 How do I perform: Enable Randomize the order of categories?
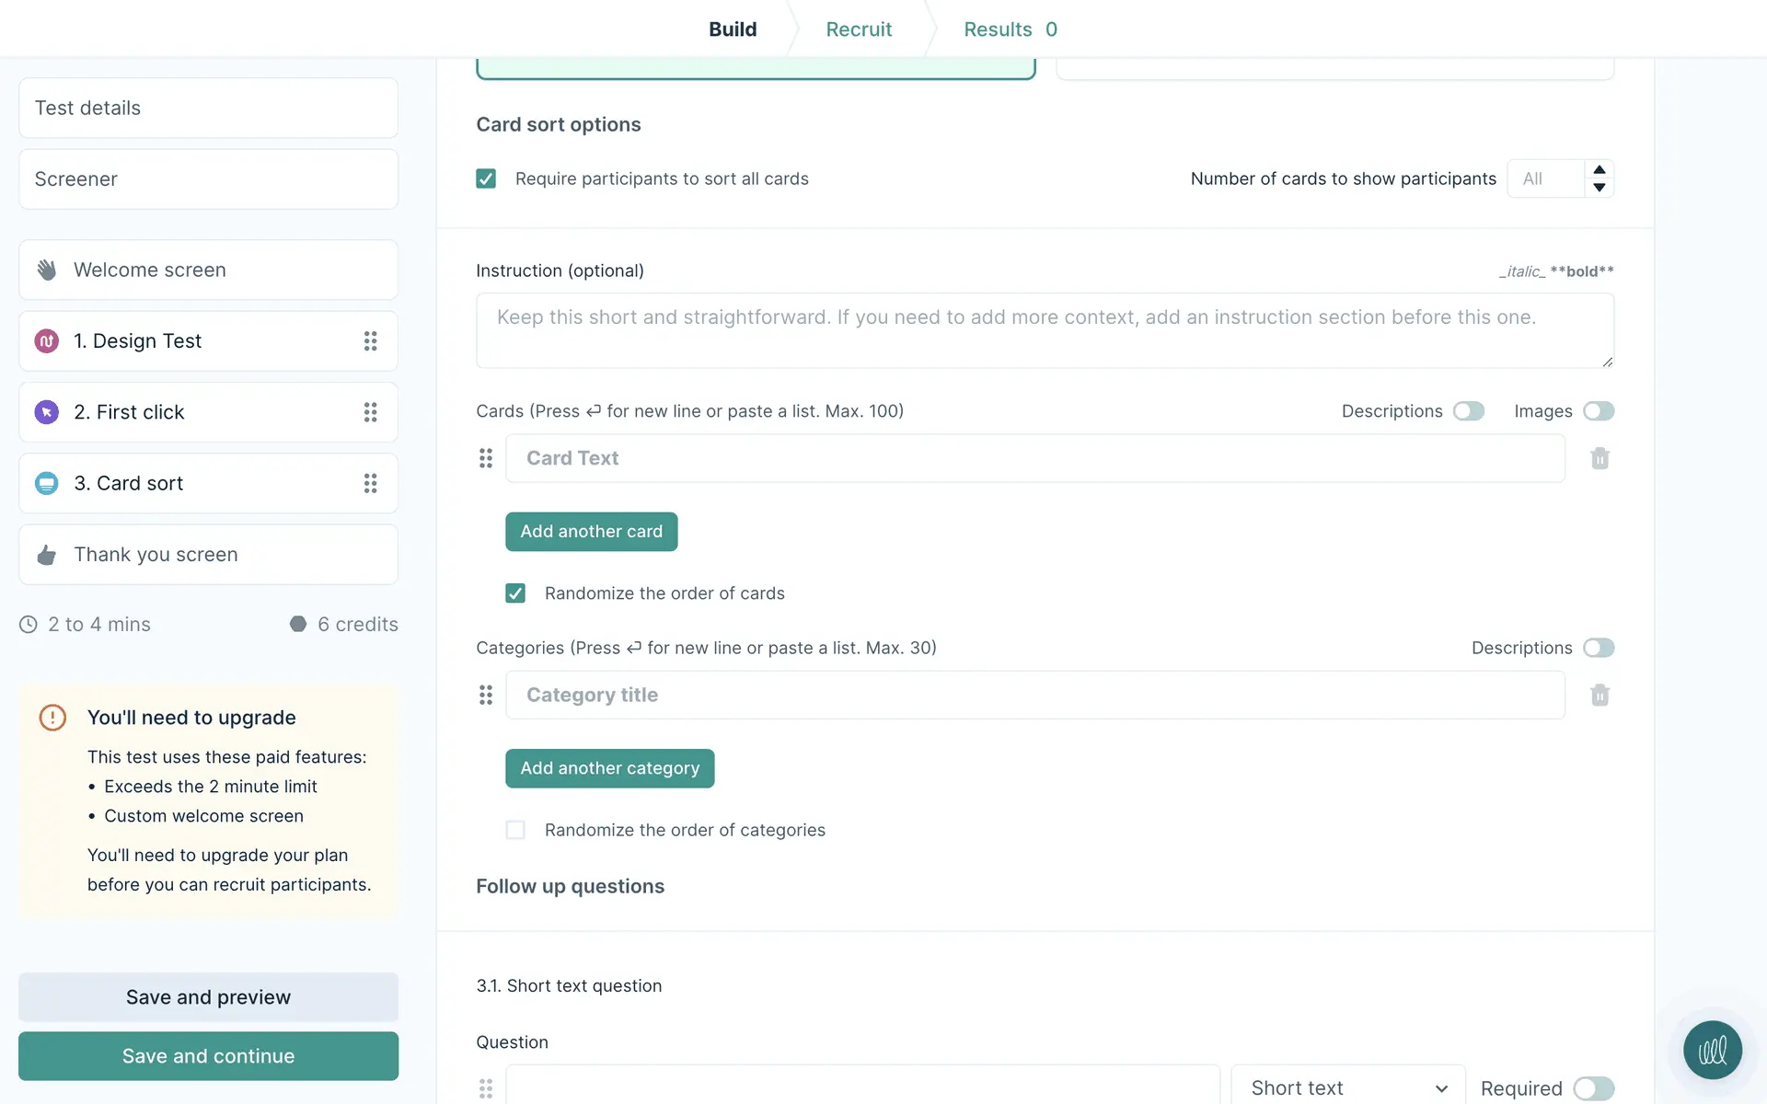click(515, 830)
